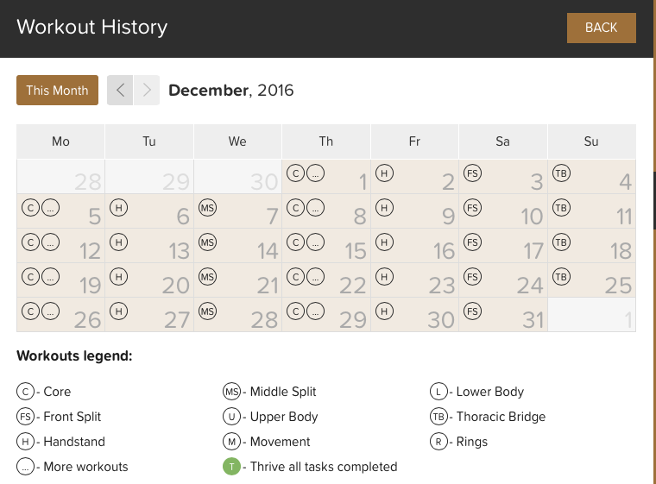Go to the next month arrow

coord(147,90)
